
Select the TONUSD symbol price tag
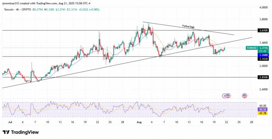tap(251, 48)
